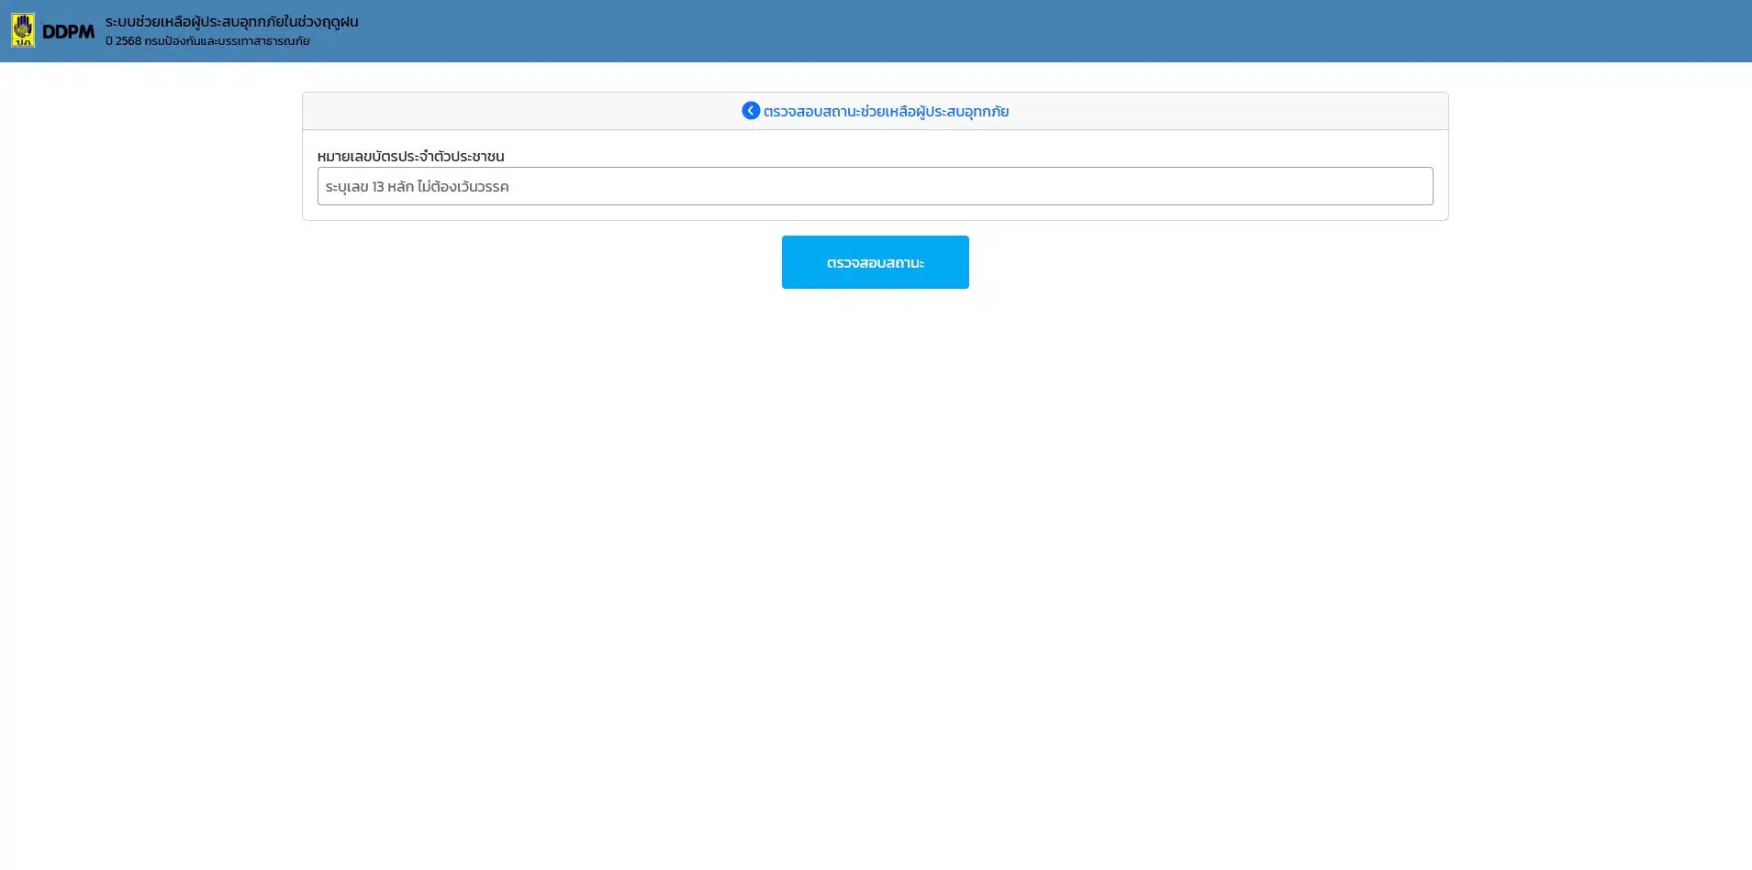The image size is (1752, 870).
Task: Open the ตรวจสอบสถานะช่วยเหลือผู้ประสบอุทกภัย heading link
Action: (886, 112)
